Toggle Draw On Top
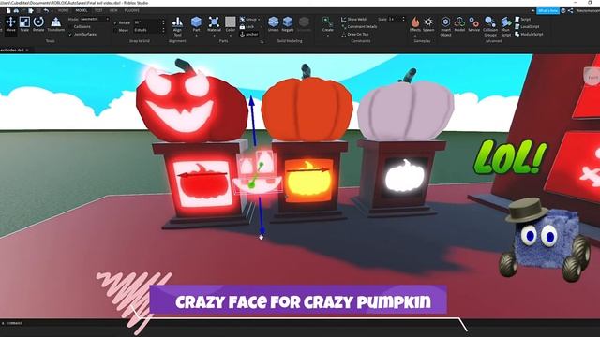This screenshot has height=337, width=600. click(x=354, y=34)
